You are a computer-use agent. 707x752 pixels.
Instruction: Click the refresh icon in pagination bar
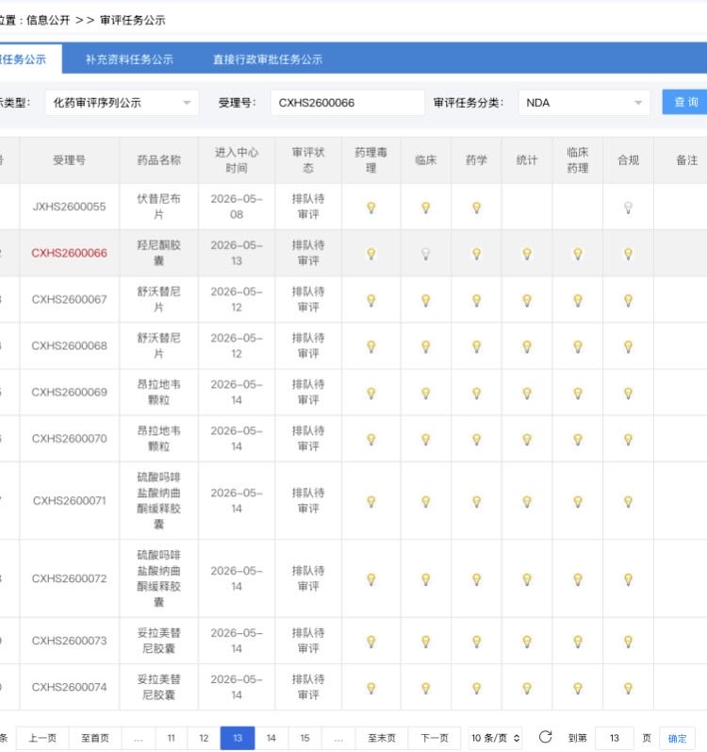(x=545, y=737)
